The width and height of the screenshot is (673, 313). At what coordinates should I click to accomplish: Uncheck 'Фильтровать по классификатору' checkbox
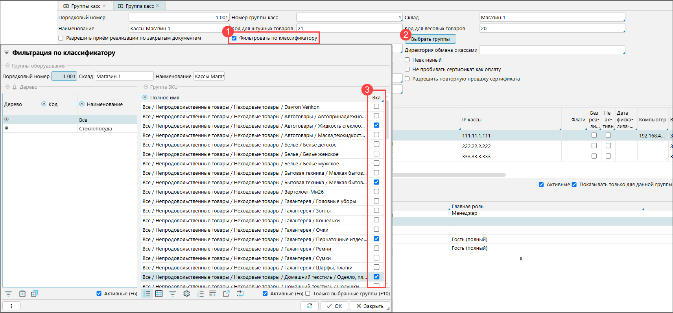[x=234, y=38]
